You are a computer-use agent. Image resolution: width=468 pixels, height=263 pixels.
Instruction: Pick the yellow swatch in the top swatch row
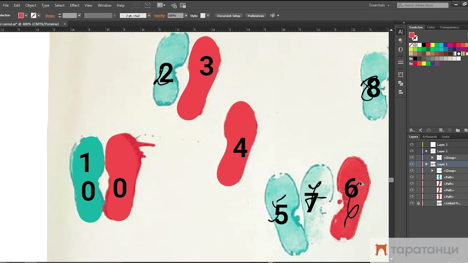coord(433,45)
